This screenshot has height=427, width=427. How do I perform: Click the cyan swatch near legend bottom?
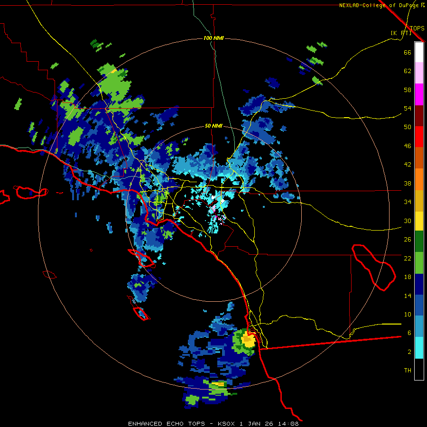pyautogui.click(x=419, y=348)
